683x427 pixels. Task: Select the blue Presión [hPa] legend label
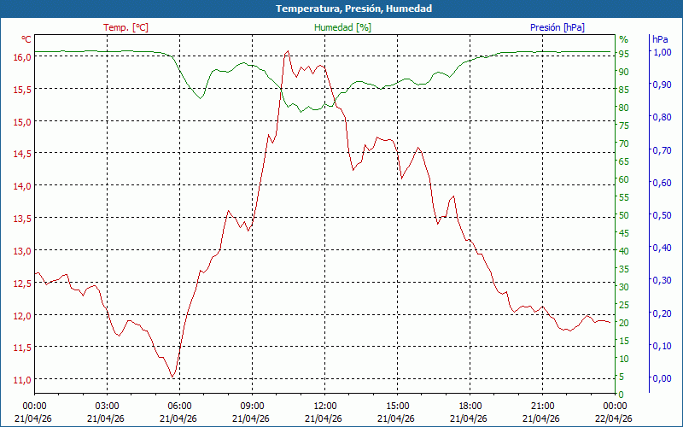557,27
